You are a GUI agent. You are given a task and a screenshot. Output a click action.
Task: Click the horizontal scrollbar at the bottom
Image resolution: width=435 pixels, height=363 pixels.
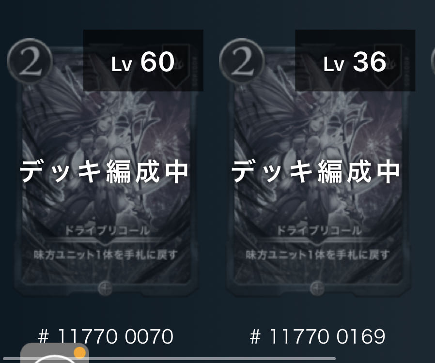tap(168, 359)
